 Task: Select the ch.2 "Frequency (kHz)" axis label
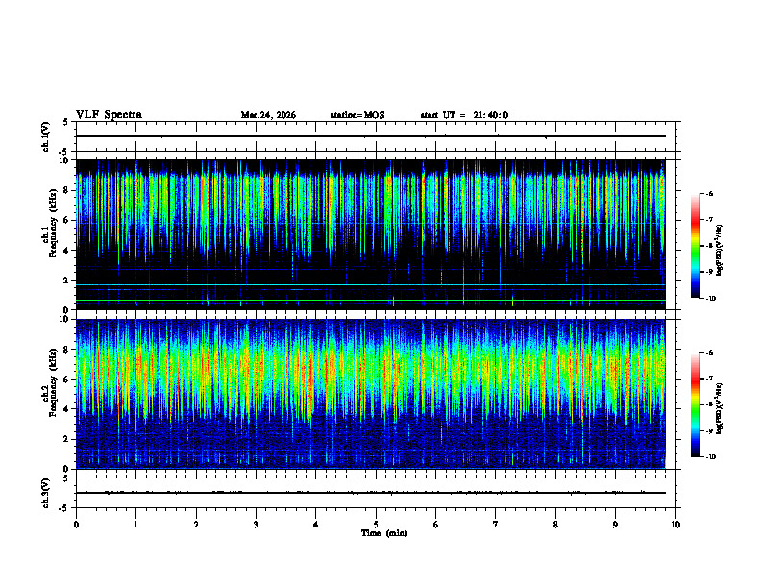53,382
